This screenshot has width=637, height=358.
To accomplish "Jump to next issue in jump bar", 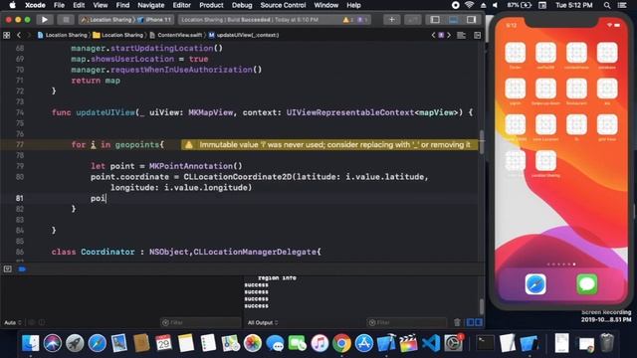I will pos(449,36).
